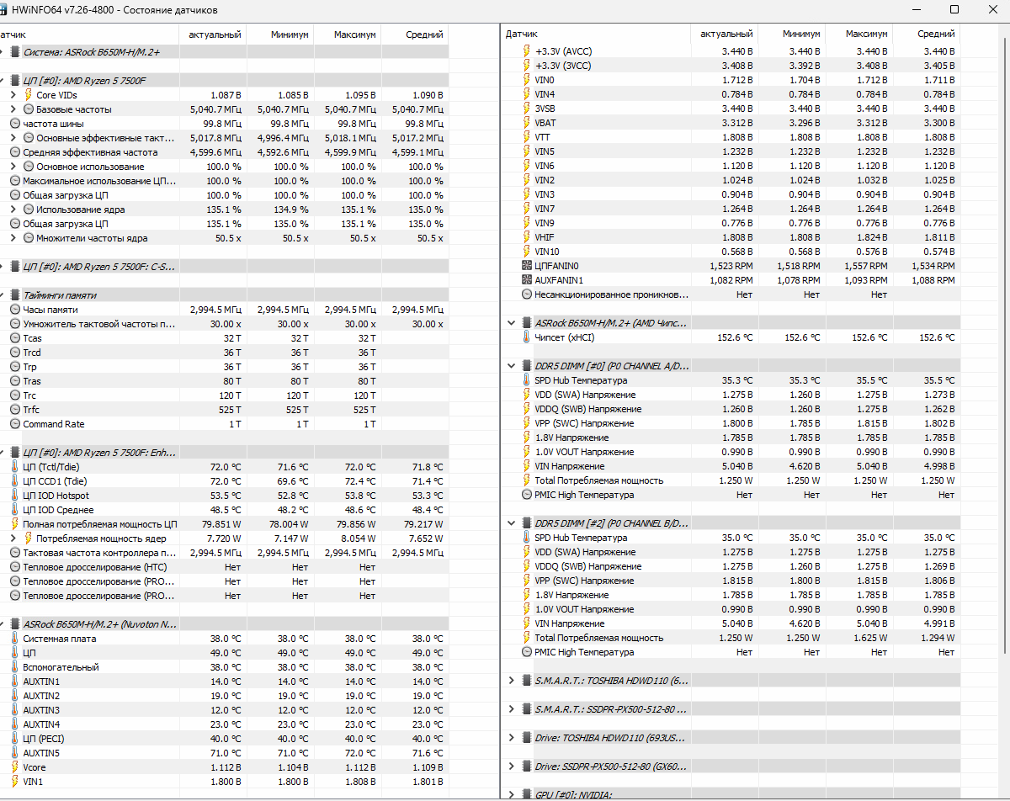Expand the Использование ядра row
Viewport: 1010px width, 801px height.
pyautogui.click(x=13, y=210)
